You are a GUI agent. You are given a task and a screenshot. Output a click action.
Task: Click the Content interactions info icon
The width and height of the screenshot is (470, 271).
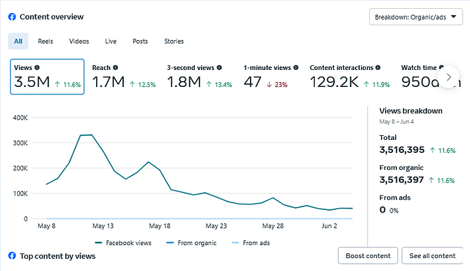coord(378,67)
